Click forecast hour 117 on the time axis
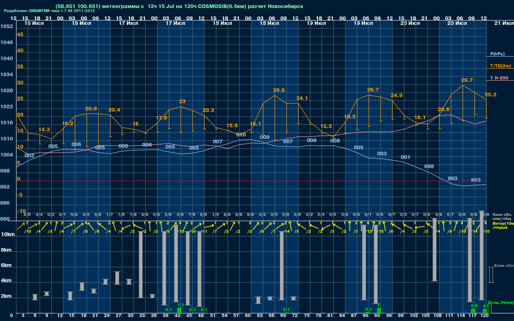The height and width of the screenshot is (321, 514). pos(473,316)
